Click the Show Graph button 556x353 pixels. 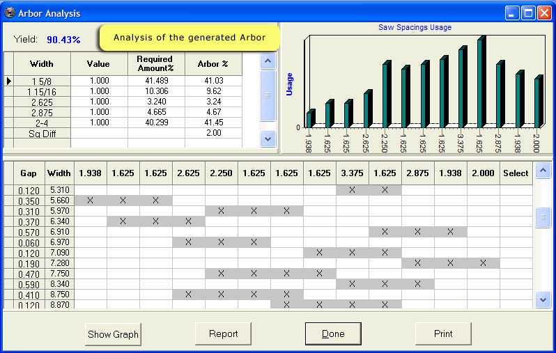point(113,334)
